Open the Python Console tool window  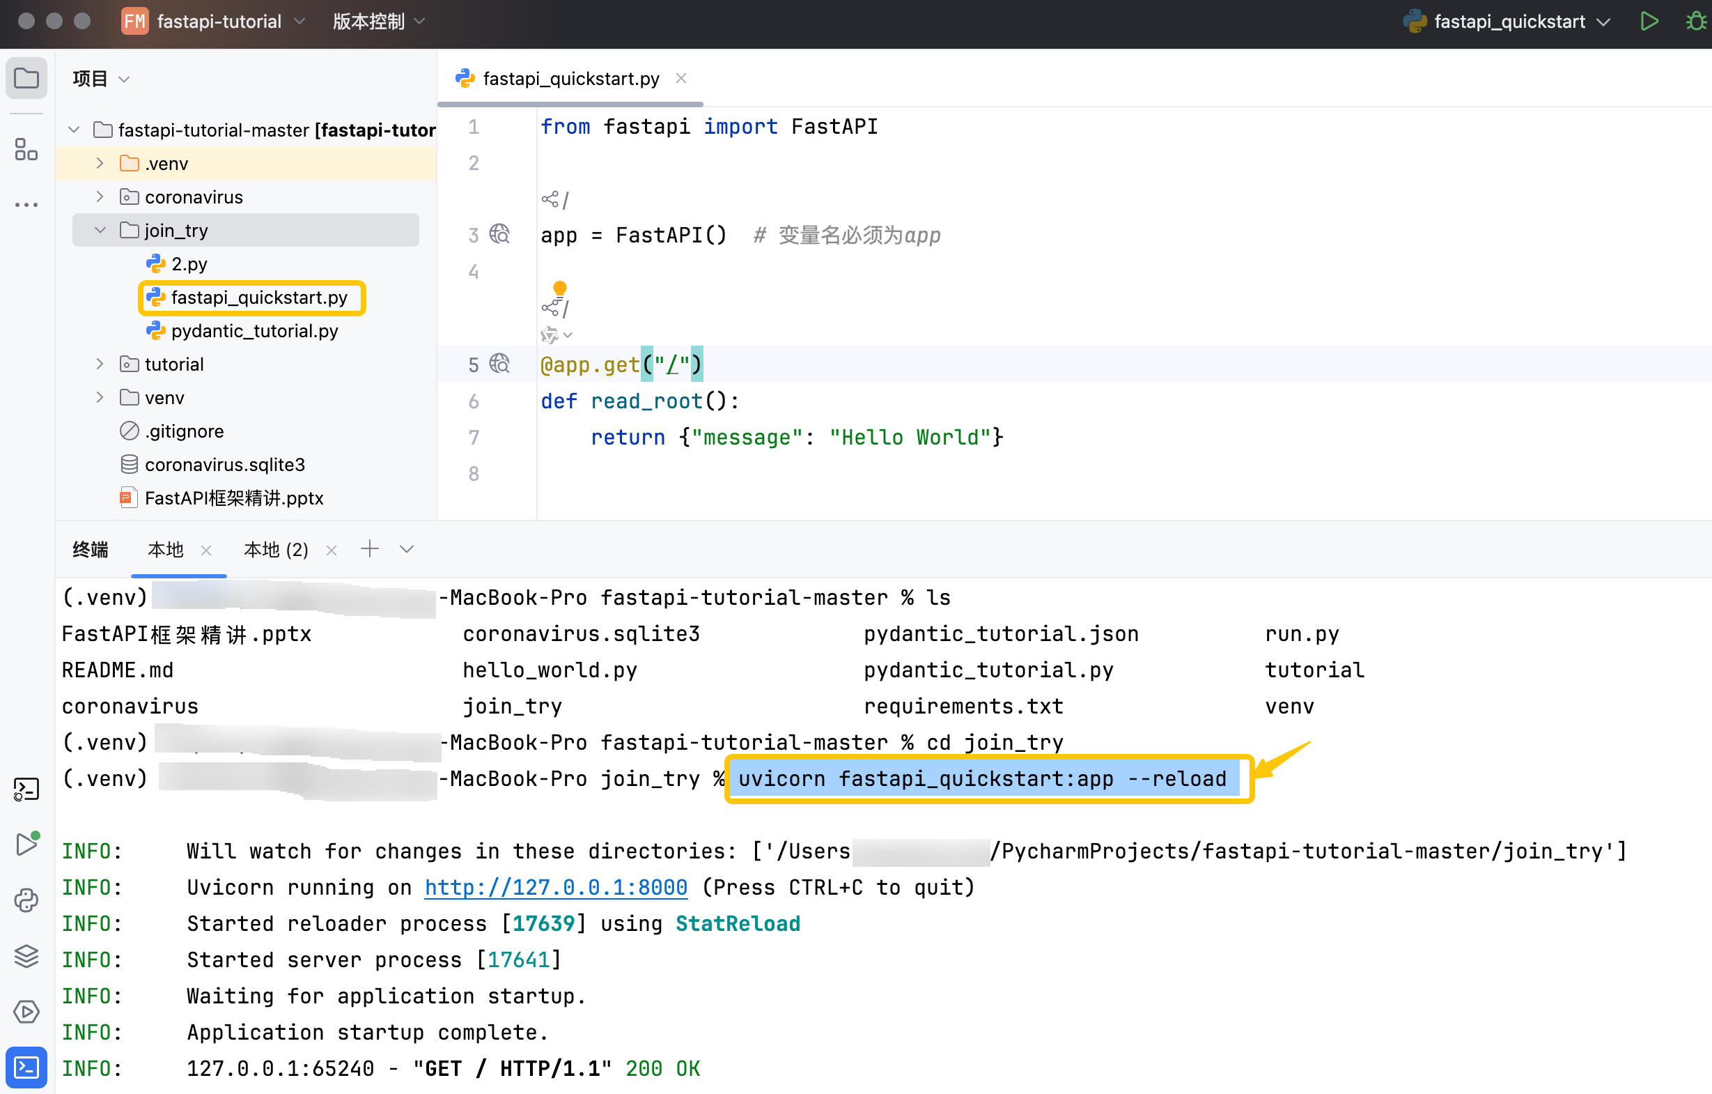(26, 900)
